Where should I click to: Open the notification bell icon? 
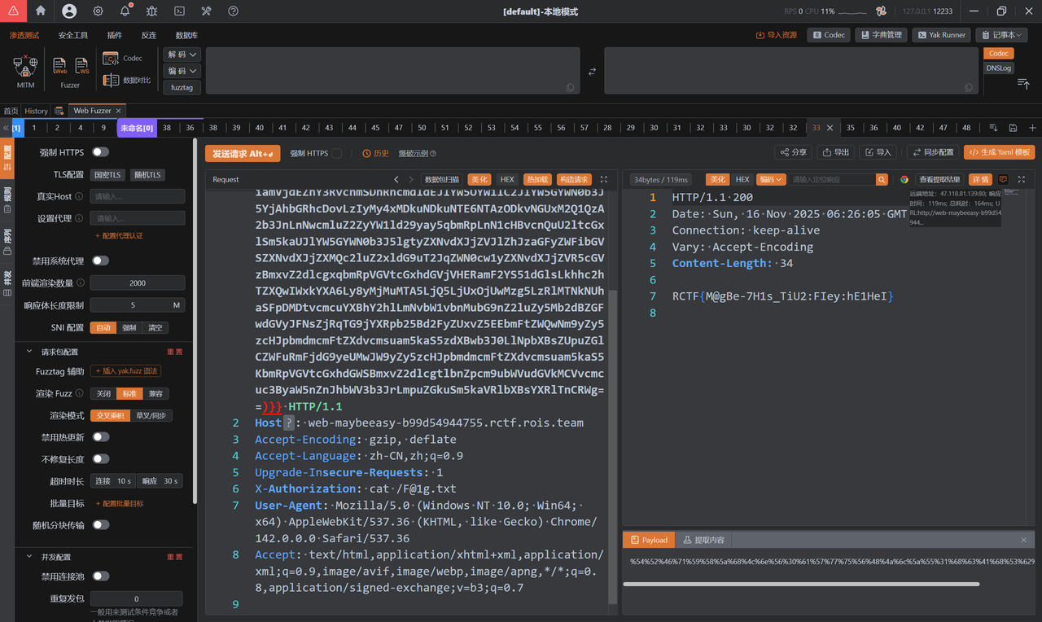click(125, 11)
